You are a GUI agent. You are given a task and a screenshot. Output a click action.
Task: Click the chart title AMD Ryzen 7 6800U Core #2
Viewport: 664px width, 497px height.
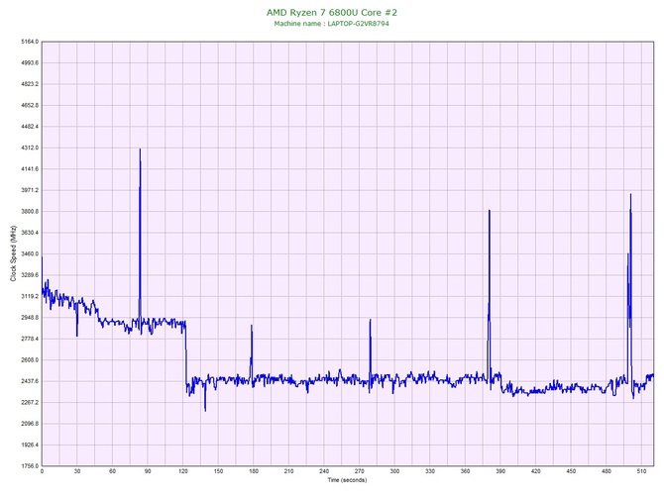[x=332, y=12]
